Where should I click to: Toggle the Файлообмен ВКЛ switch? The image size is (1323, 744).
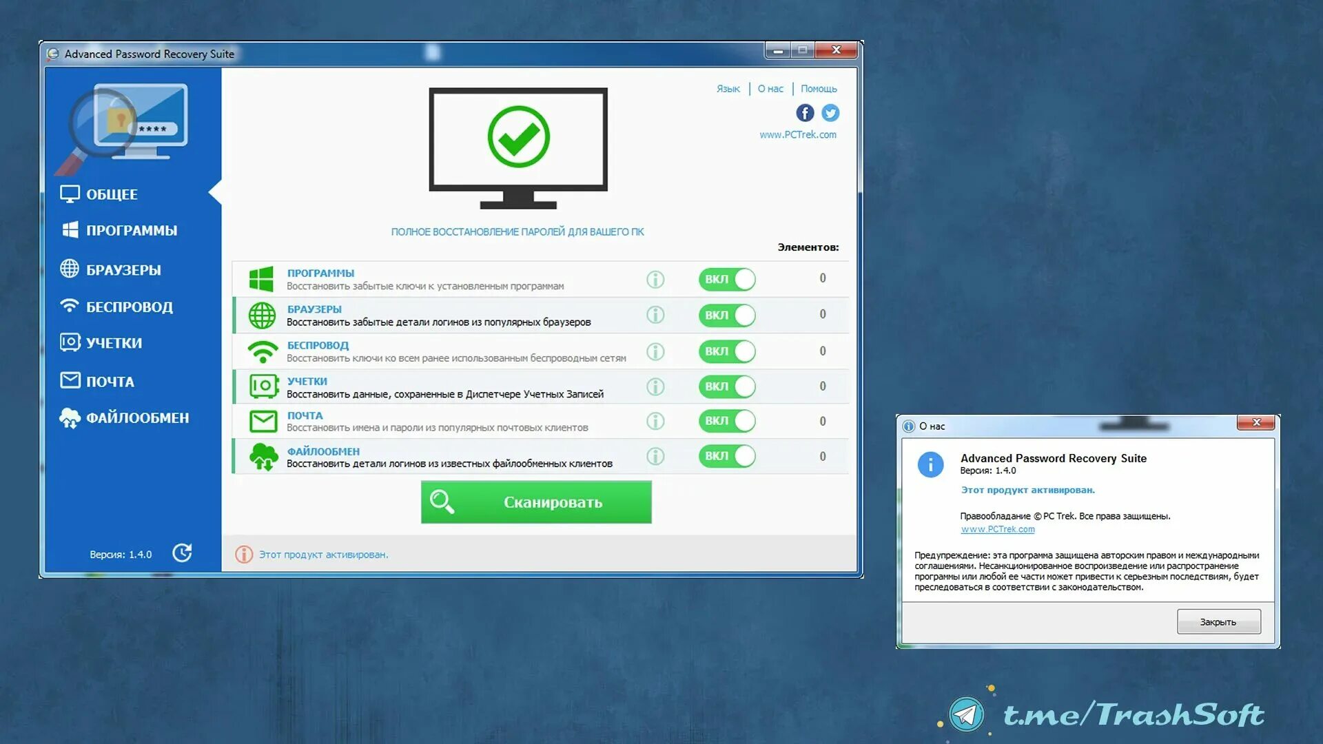tap(727, 456)
